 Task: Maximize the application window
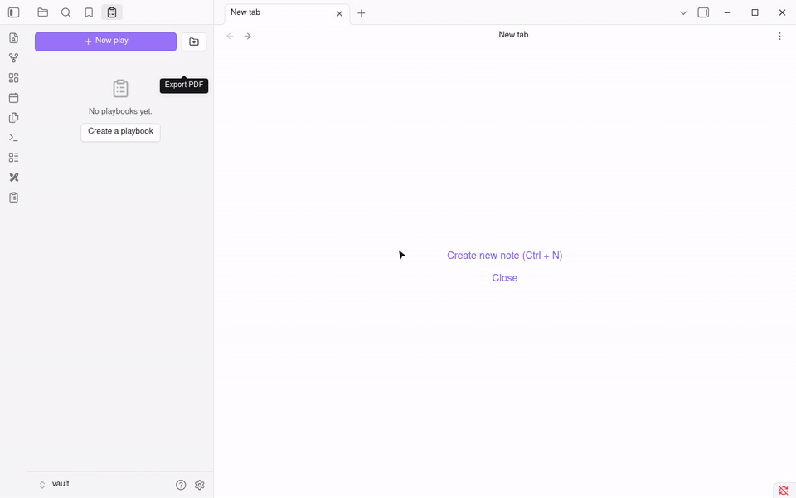point(755,12)
